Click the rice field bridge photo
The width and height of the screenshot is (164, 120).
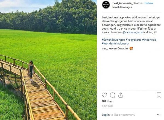(48, 60)
